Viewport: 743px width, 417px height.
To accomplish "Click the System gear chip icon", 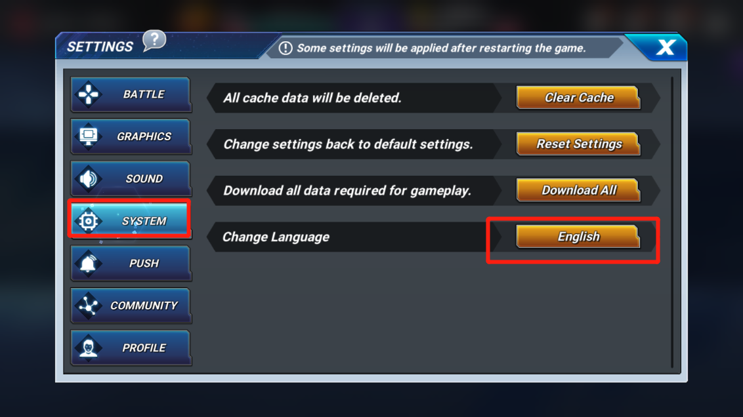I will pos(88,220).
